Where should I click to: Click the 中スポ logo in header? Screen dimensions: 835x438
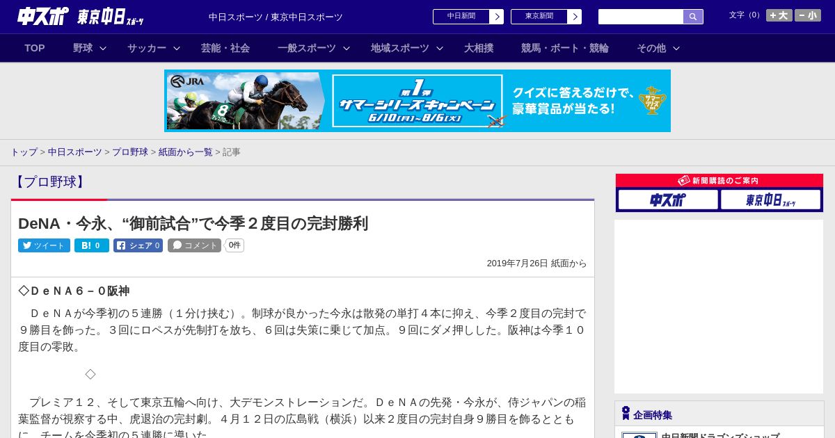(x=43, y=16)
